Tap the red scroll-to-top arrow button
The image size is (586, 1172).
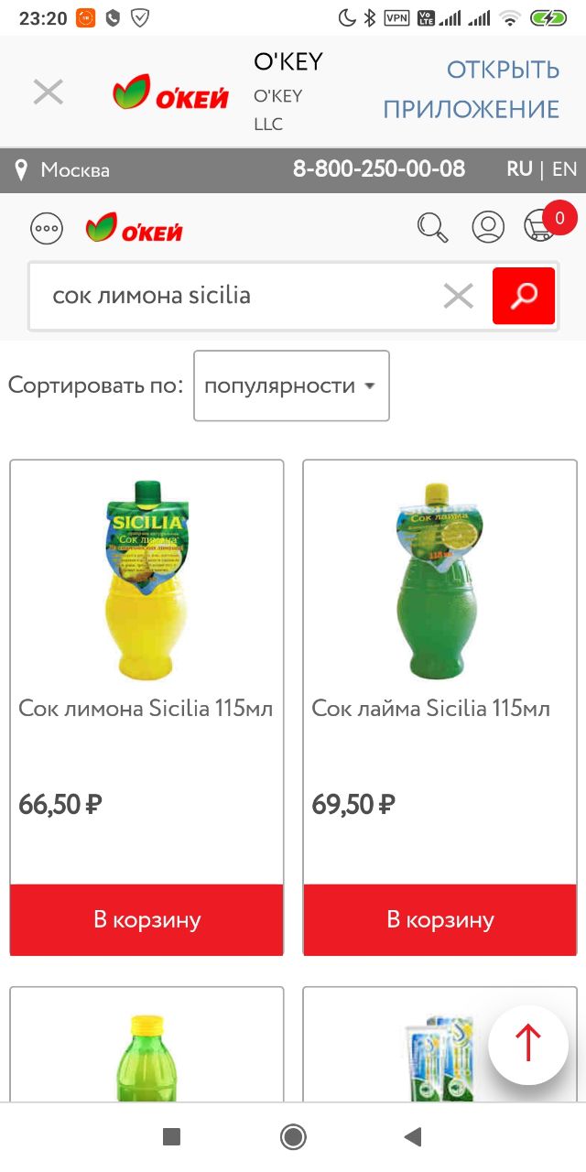[528, 1045]
